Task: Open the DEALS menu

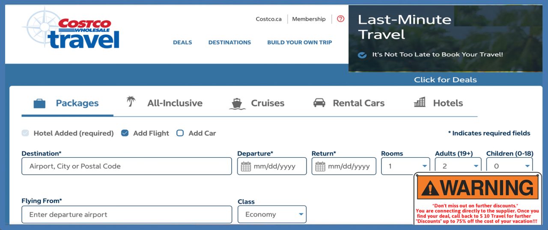Action: (182, 42)
